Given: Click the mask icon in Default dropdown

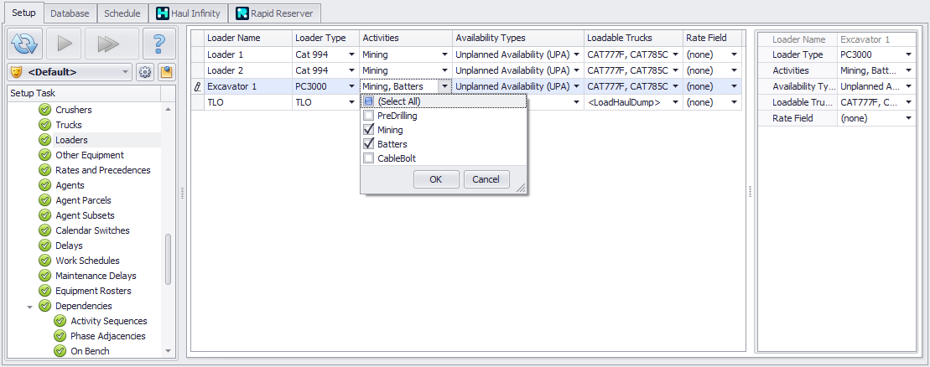Looking at the screenshot, I should pos(18,72).
